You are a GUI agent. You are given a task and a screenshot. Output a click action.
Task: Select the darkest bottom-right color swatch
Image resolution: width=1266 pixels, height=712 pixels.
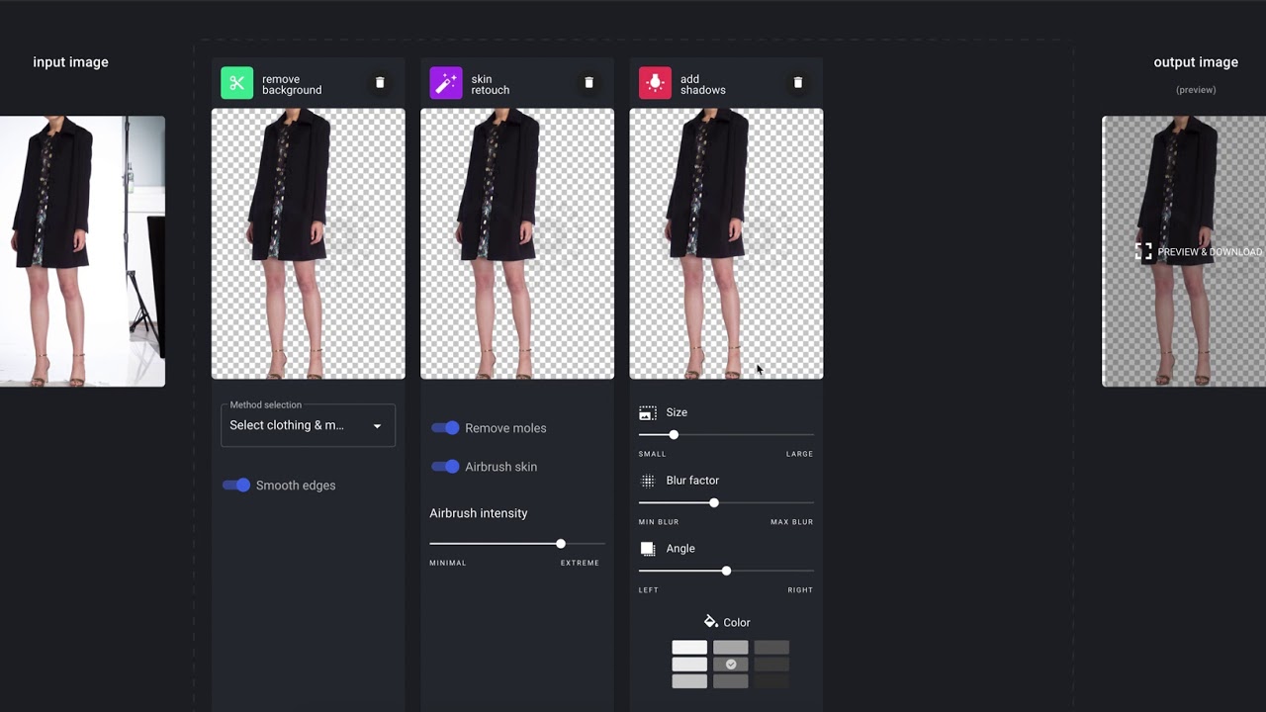[771, 681]
